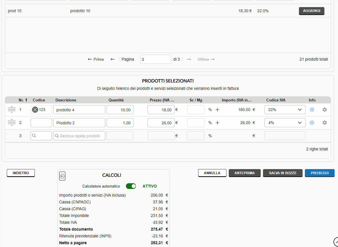This screenshot has height=247, width=338.
Task: Click the scroll-to-top arrow icon
Action: click(x=336, y=242)
